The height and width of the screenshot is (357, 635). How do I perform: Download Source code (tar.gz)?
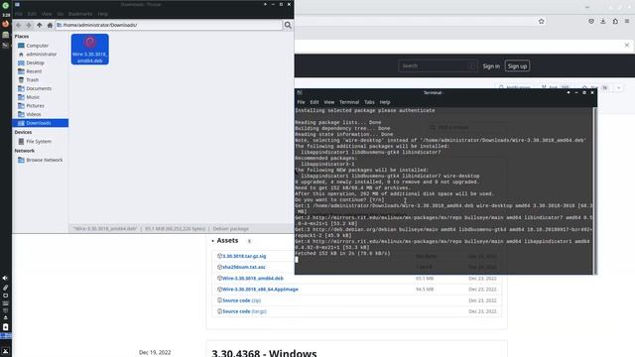244,311
